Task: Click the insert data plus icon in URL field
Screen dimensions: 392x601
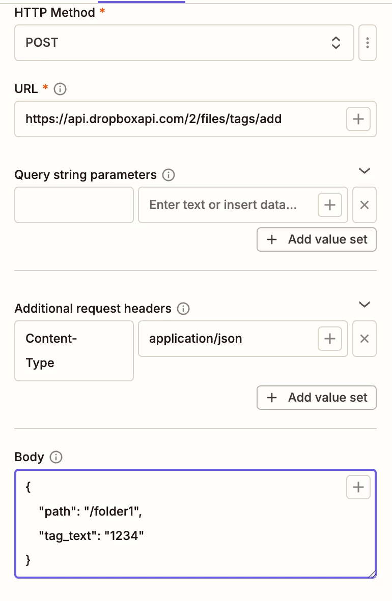Action: [358, 119]
